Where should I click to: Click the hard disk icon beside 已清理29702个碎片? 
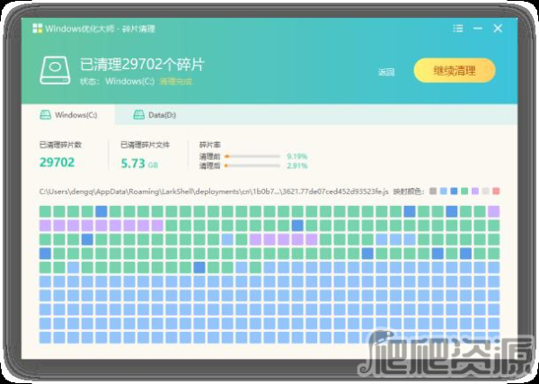pyautogui.click(x=55, y=70)
